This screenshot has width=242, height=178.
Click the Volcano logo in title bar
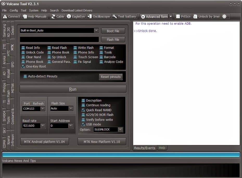(x=3, y=4)
